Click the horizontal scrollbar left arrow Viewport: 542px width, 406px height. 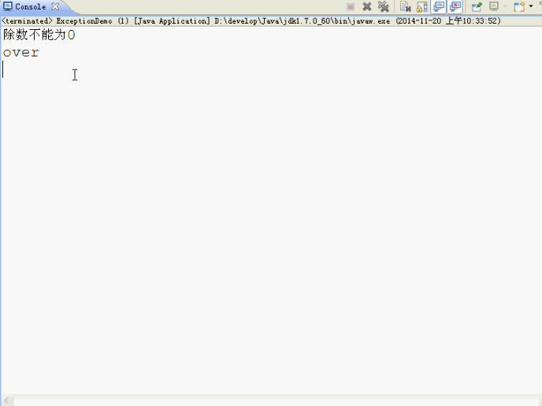pyautogui.click(x=6, y=400)
